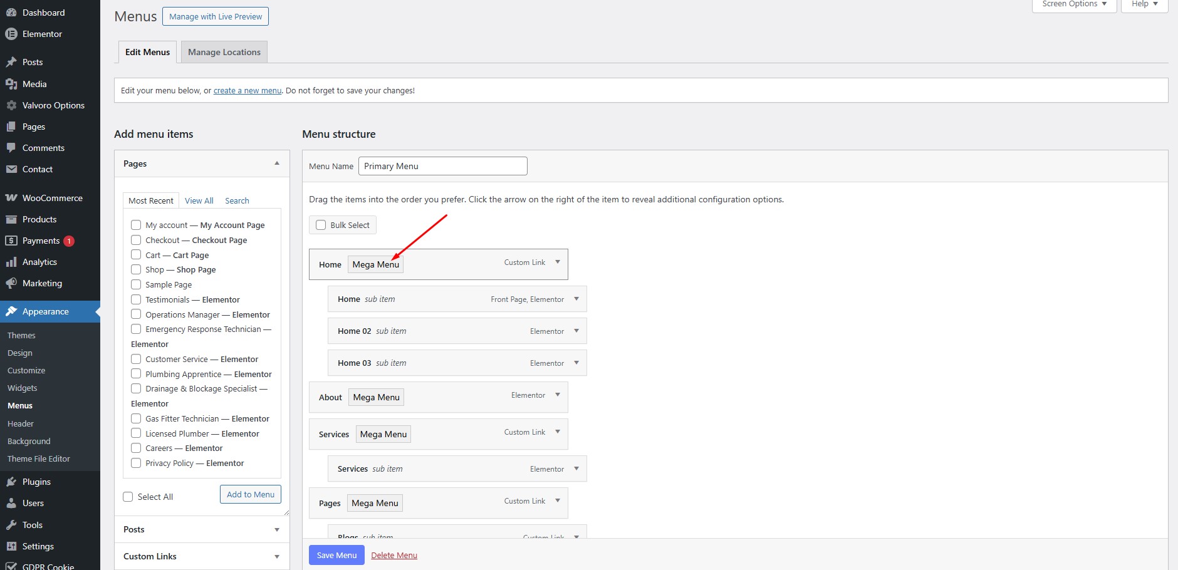Click the Marketing megaphone icon
This screenshot has height=570, width=1178.
(x=11, y=283)
